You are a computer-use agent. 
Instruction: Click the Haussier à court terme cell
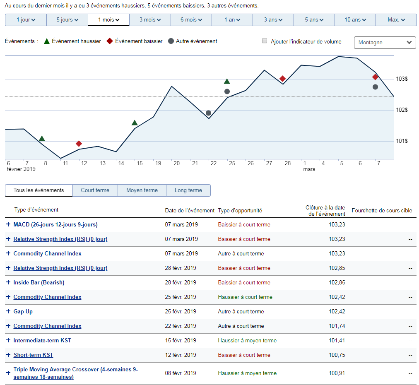[245, 296]
